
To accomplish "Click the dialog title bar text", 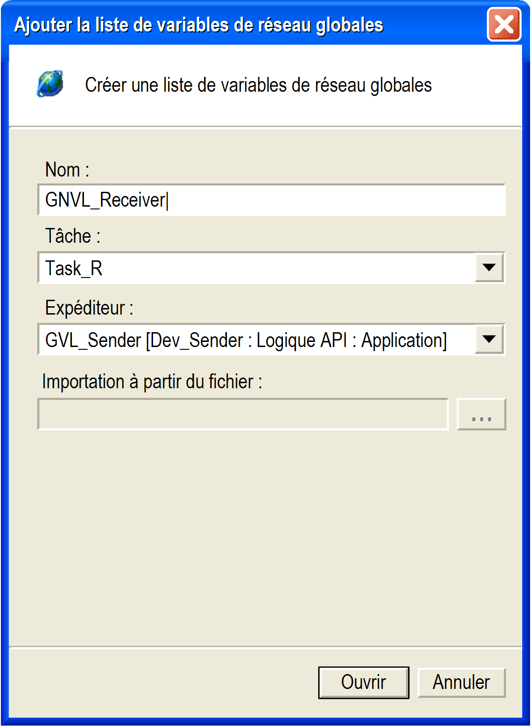I will point(199,25).
